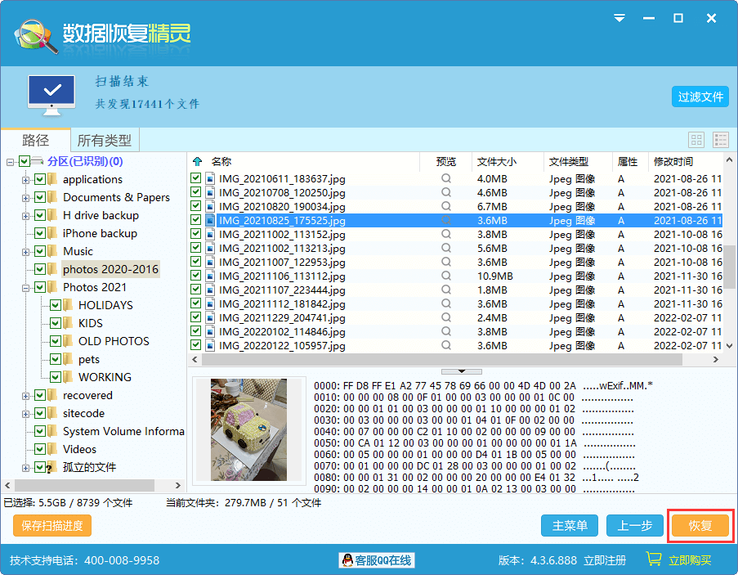Open preview magnifier for IMG_20210611_183637.jpg
The image size is (738, 575).
tap(446, 178)
